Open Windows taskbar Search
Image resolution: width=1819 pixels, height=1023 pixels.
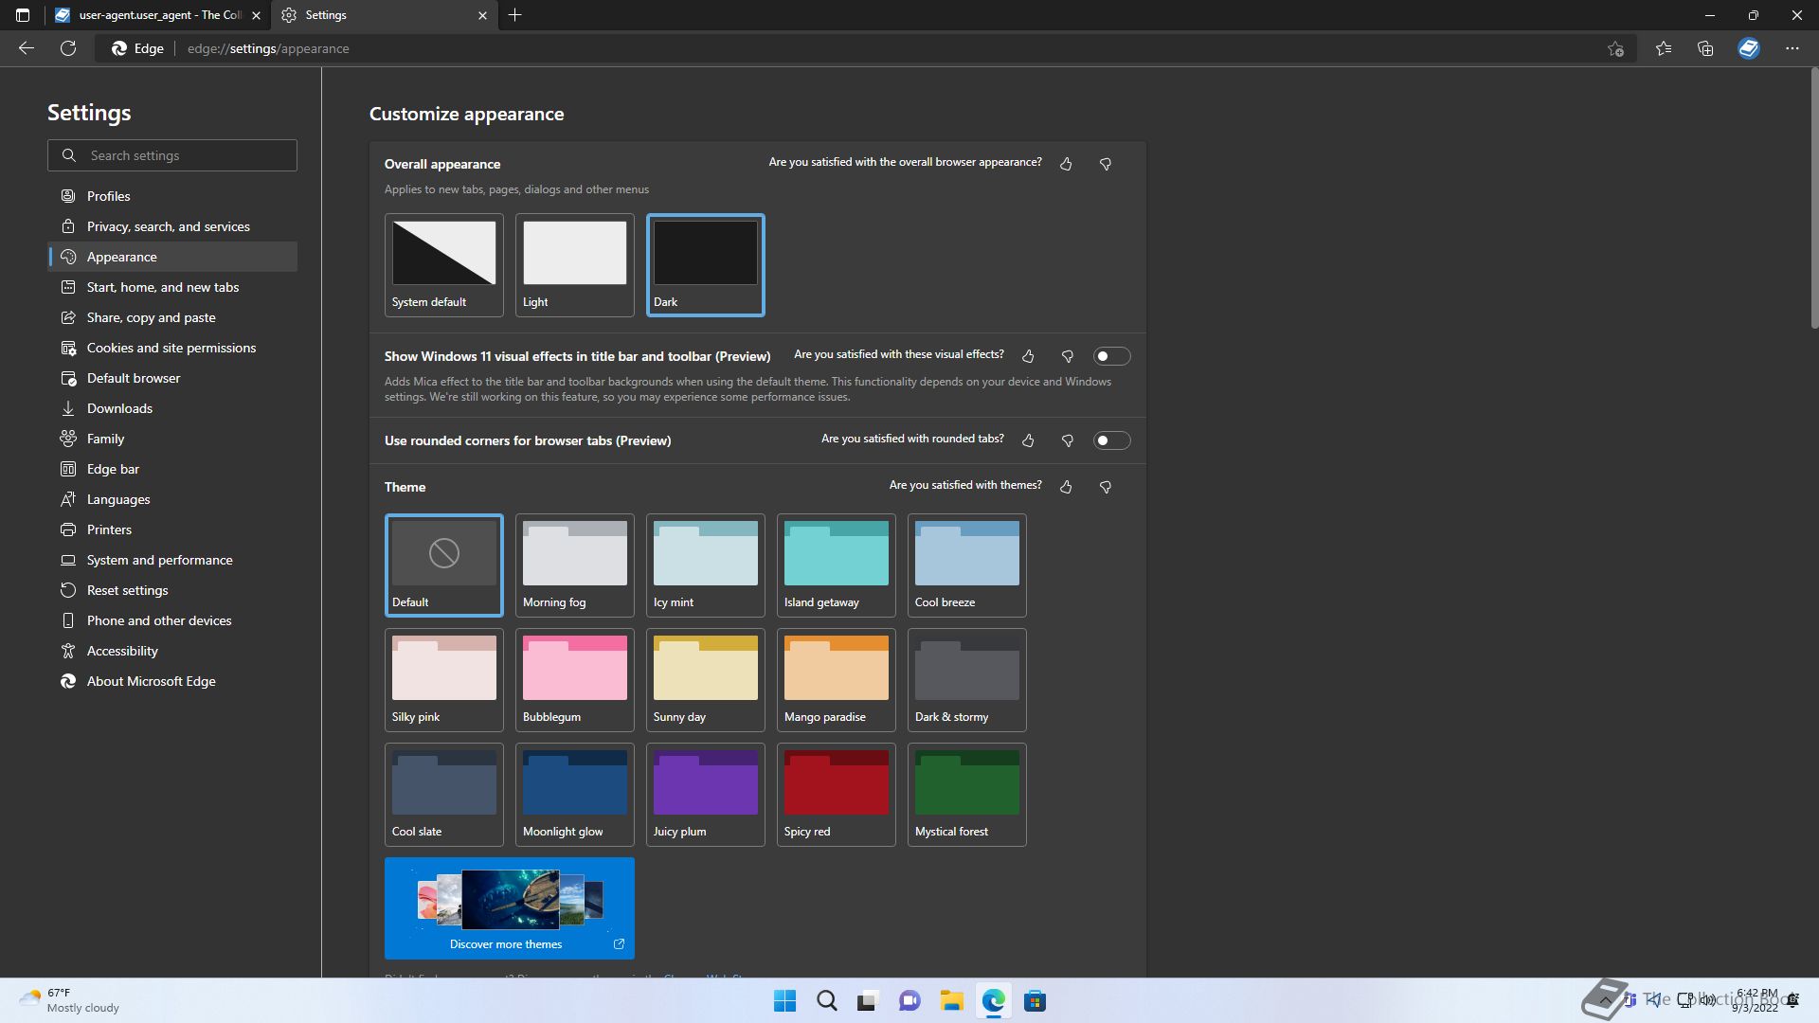click(826, 1001)
